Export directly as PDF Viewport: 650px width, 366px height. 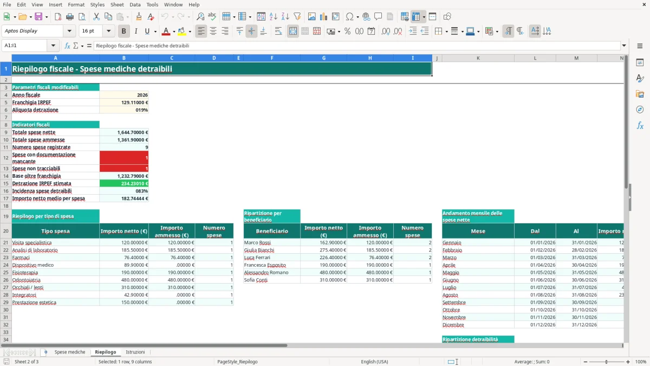58,17
